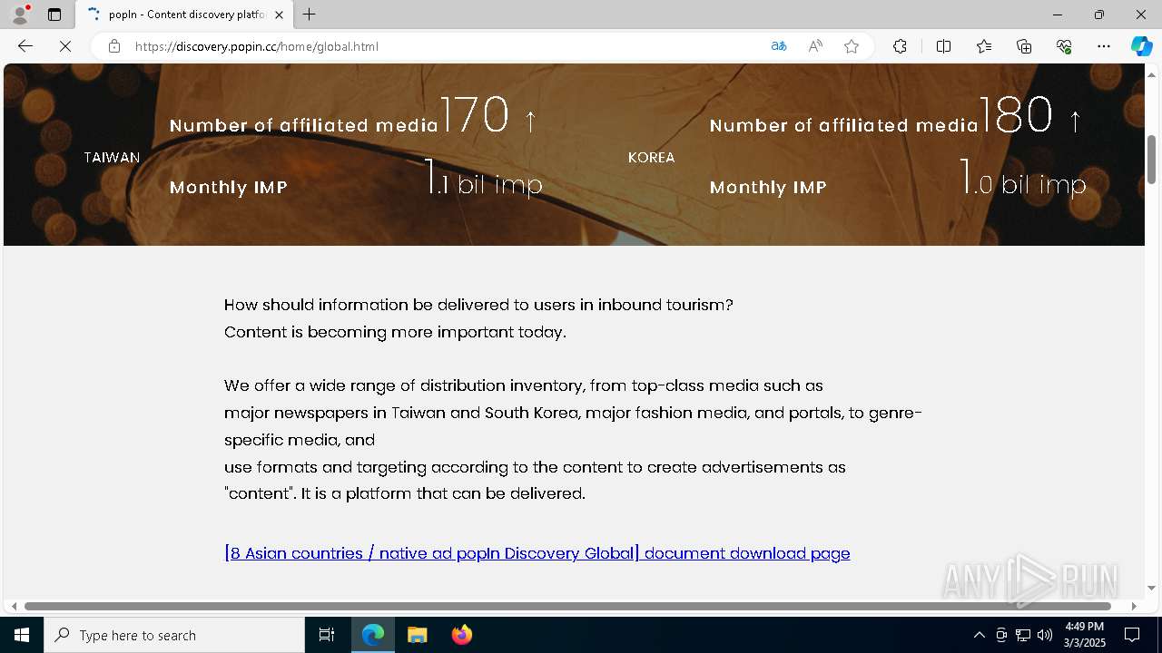Open a new tab with plus button
Screen dimensions: 1162x653
(x=310, y=15)
